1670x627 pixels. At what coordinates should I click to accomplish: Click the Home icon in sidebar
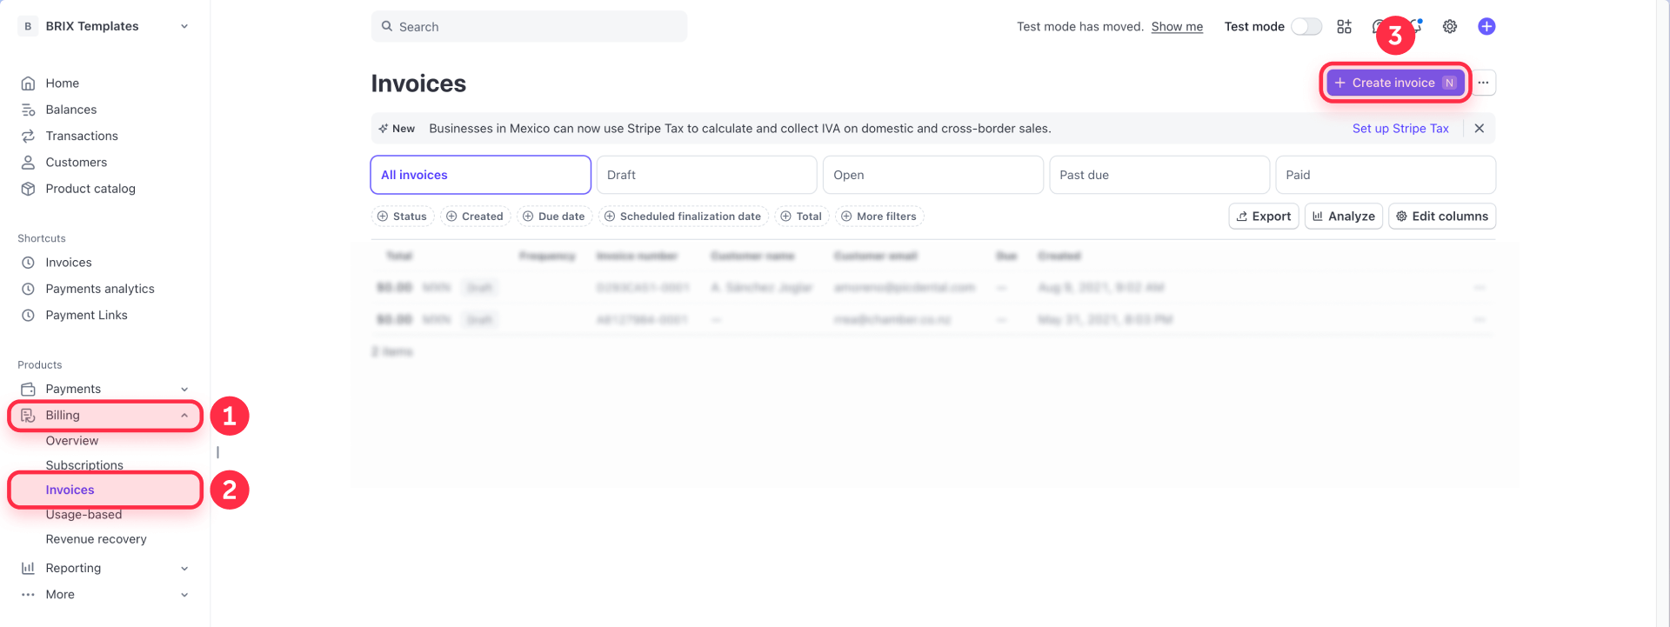pos(28,83)
